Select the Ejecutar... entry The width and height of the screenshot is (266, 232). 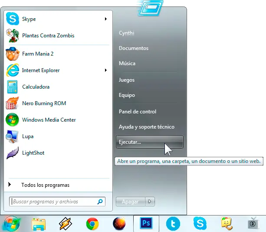point(150,142)
